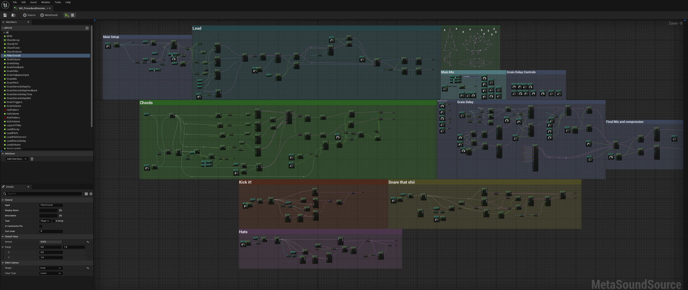Select the ChordArray array input icon
688x290 pixels.
[5, 40]
